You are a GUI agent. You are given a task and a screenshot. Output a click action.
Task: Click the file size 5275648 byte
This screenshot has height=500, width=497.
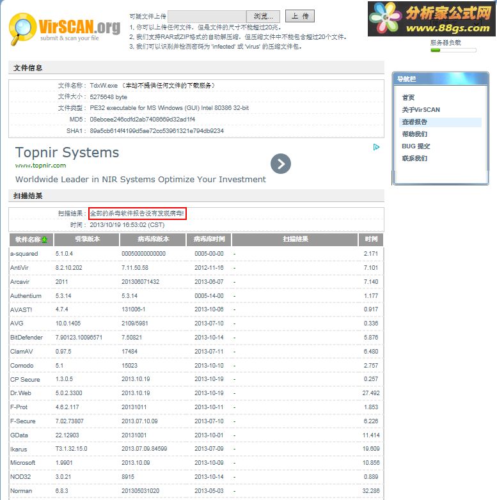point(109,97)
